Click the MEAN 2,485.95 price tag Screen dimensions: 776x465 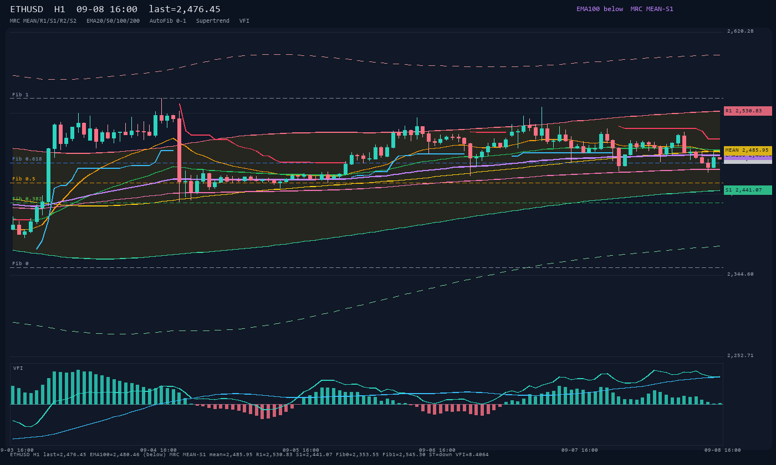[748, 150]
